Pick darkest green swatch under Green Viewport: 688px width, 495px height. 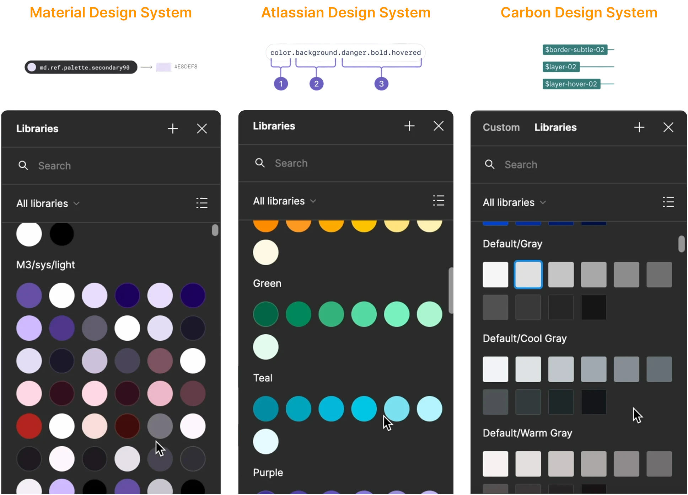click(266, 314)
